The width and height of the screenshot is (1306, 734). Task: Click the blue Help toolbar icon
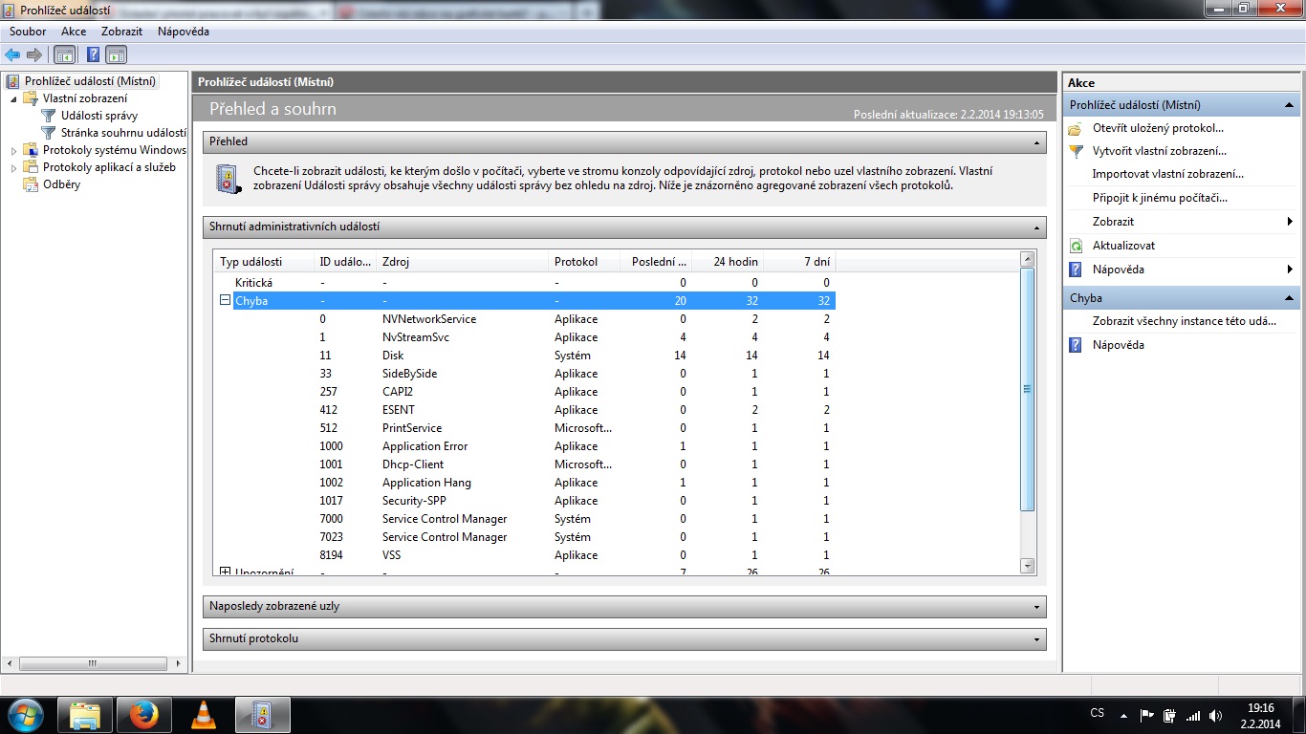[x=94, y=54]
